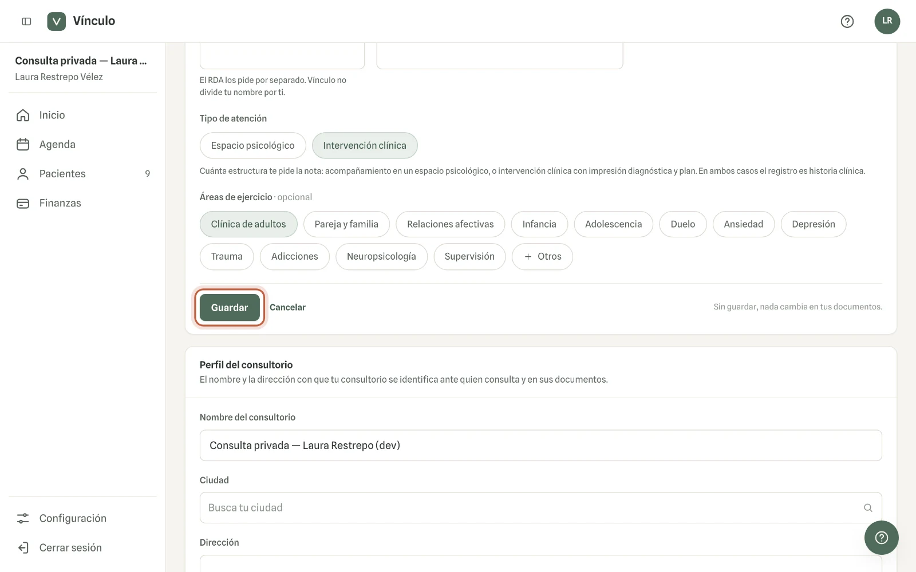Viewport: 916px width, 572px height.
Task: Open the LR user avatar menu
Action: 887,21
